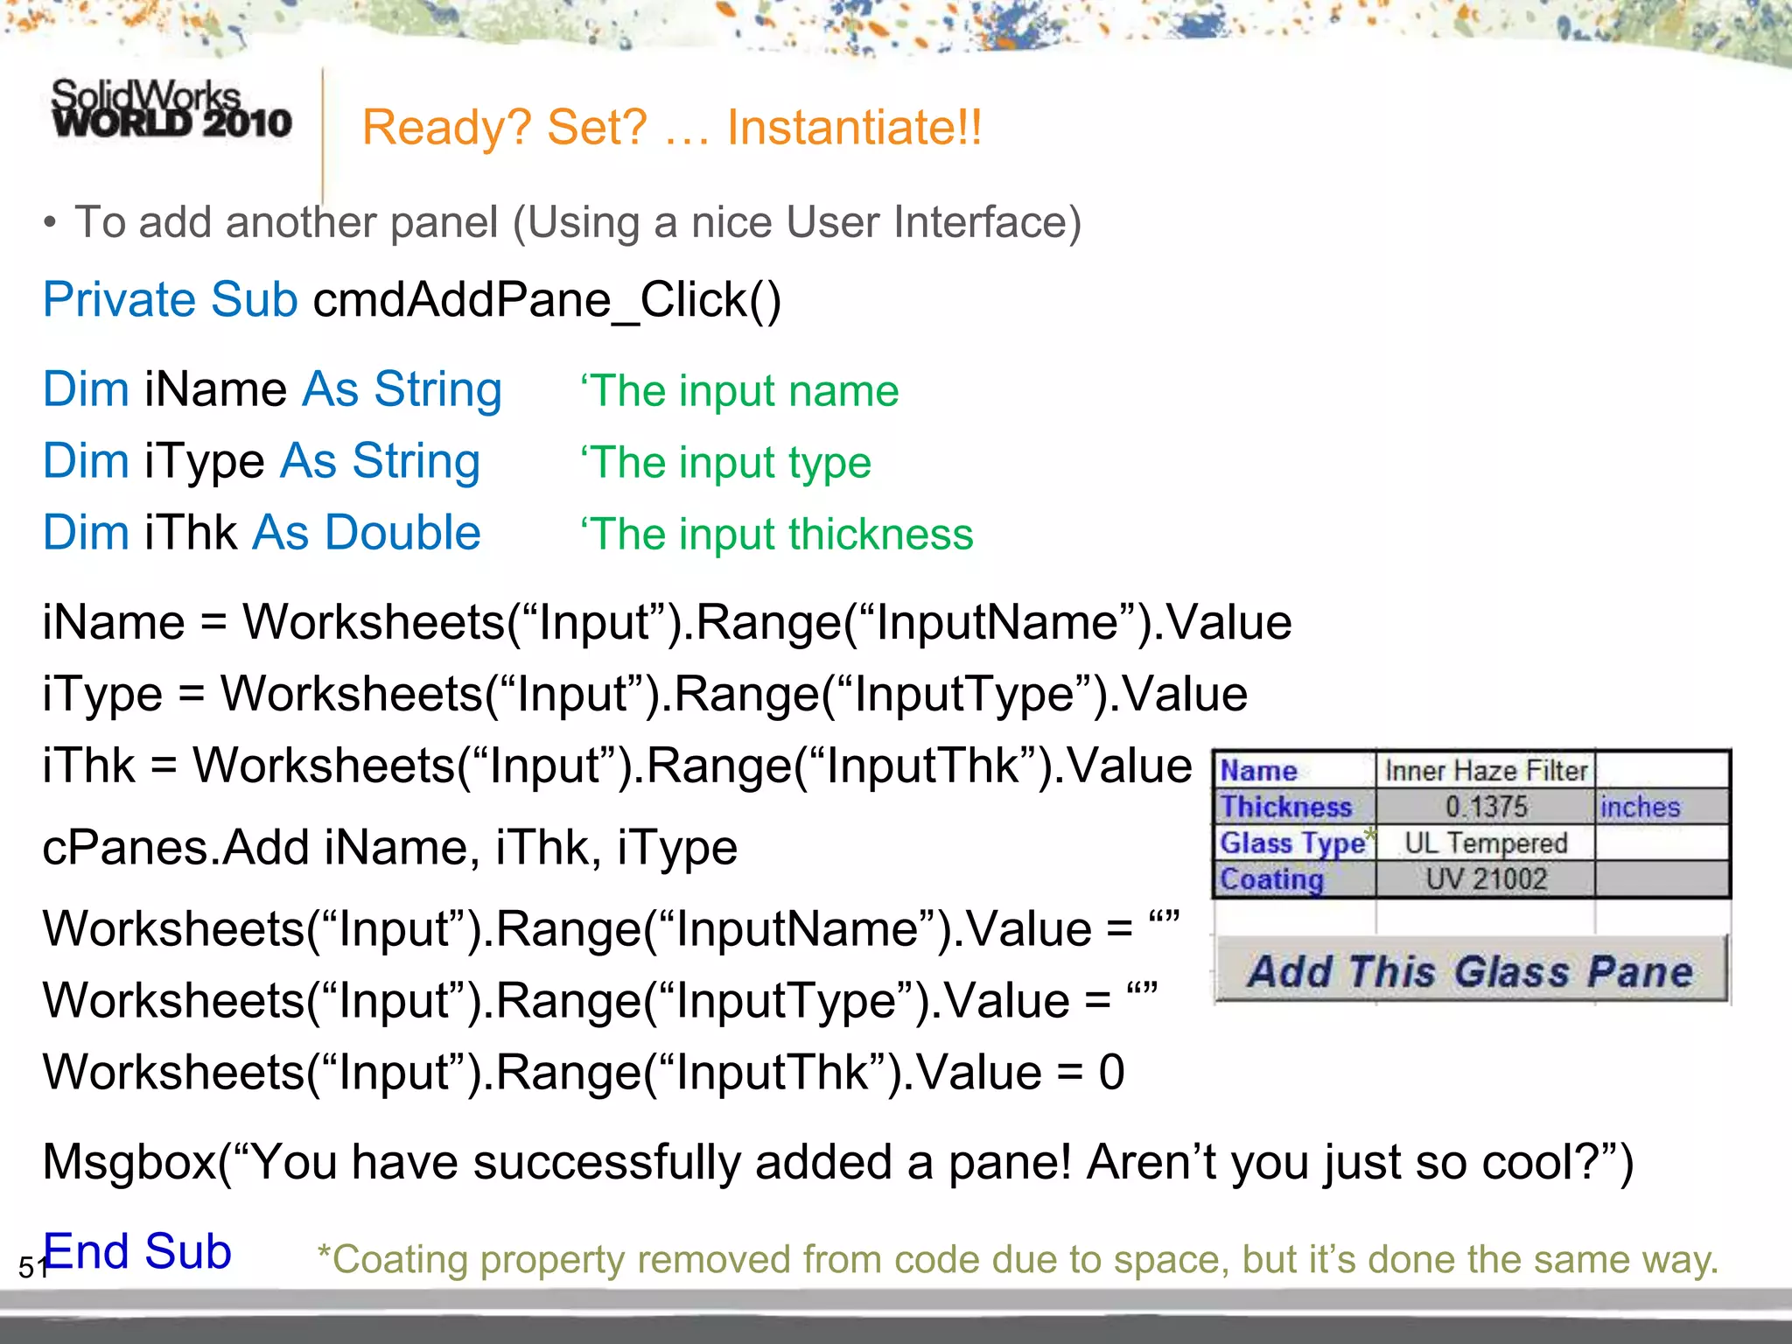Click the Glass Type label cell
1792x1344 pixels.
click(1293, 843)
